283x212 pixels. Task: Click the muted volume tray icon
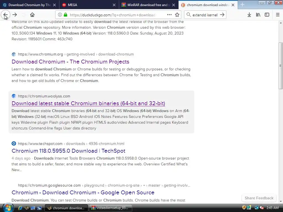[262, 208]
